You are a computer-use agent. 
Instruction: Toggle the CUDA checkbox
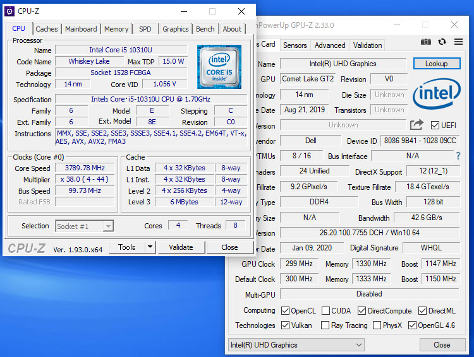click(325, 310)
